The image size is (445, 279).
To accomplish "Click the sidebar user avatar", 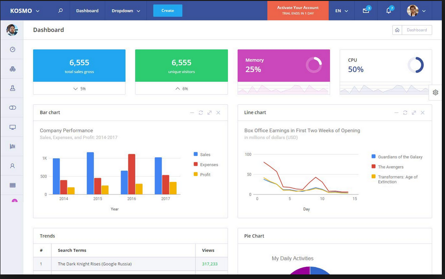I will [x=12, y=30].
